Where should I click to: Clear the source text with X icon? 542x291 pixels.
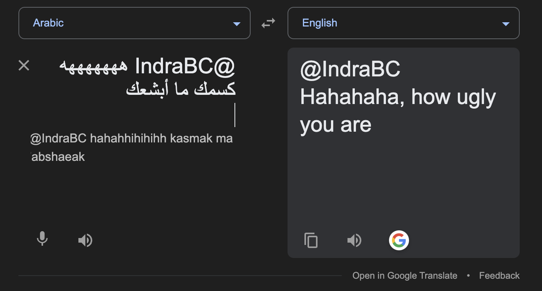click(24, 66)
